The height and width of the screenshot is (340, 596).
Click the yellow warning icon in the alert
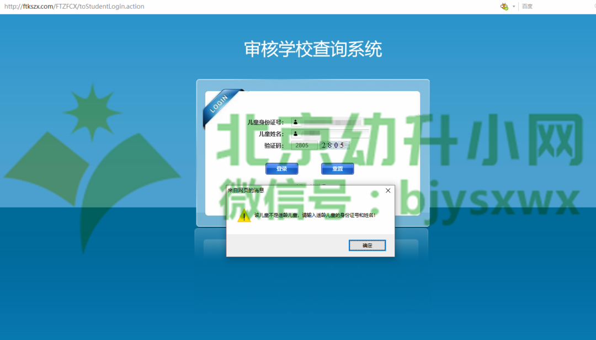tap(244, 216)
